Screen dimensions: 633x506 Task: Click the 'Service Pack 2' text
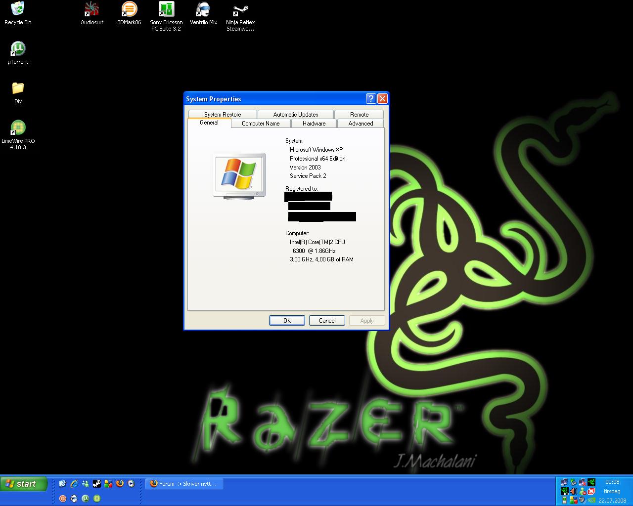click(308, 176)
